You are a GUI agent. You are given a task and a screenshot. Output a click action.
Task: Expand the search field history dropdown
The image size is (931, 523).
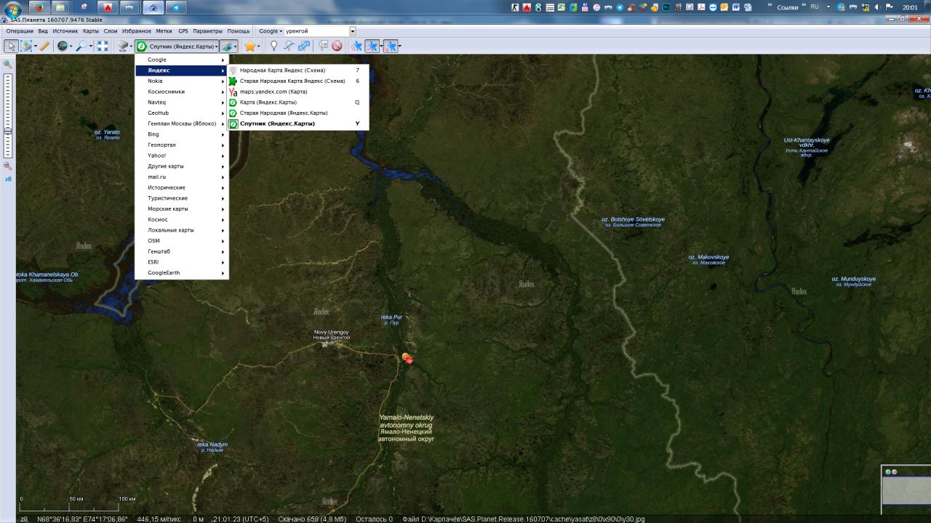pos(353,31)
